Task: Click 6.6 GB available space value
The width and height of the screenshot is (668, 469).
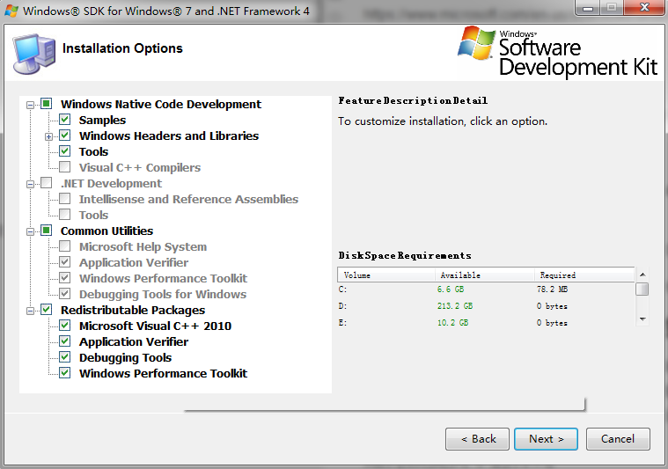Action: (x=451, y=289)
